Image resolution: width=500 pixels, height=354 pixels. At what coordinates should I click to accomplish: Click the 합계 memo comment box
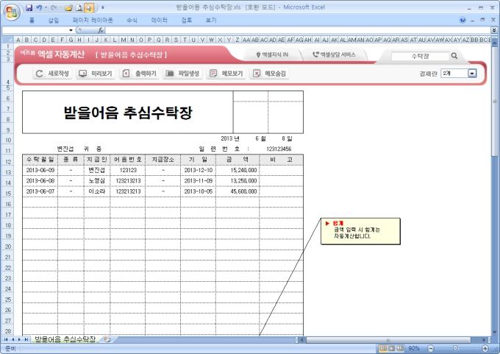(x=360, y=231)
